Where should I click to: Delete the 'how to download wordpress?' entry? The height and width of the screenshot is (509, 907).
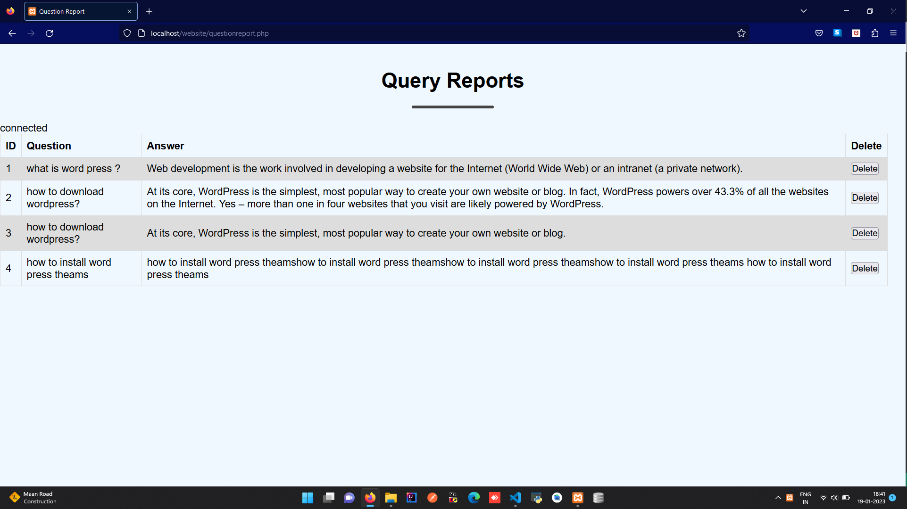click(x=864, y=197)
